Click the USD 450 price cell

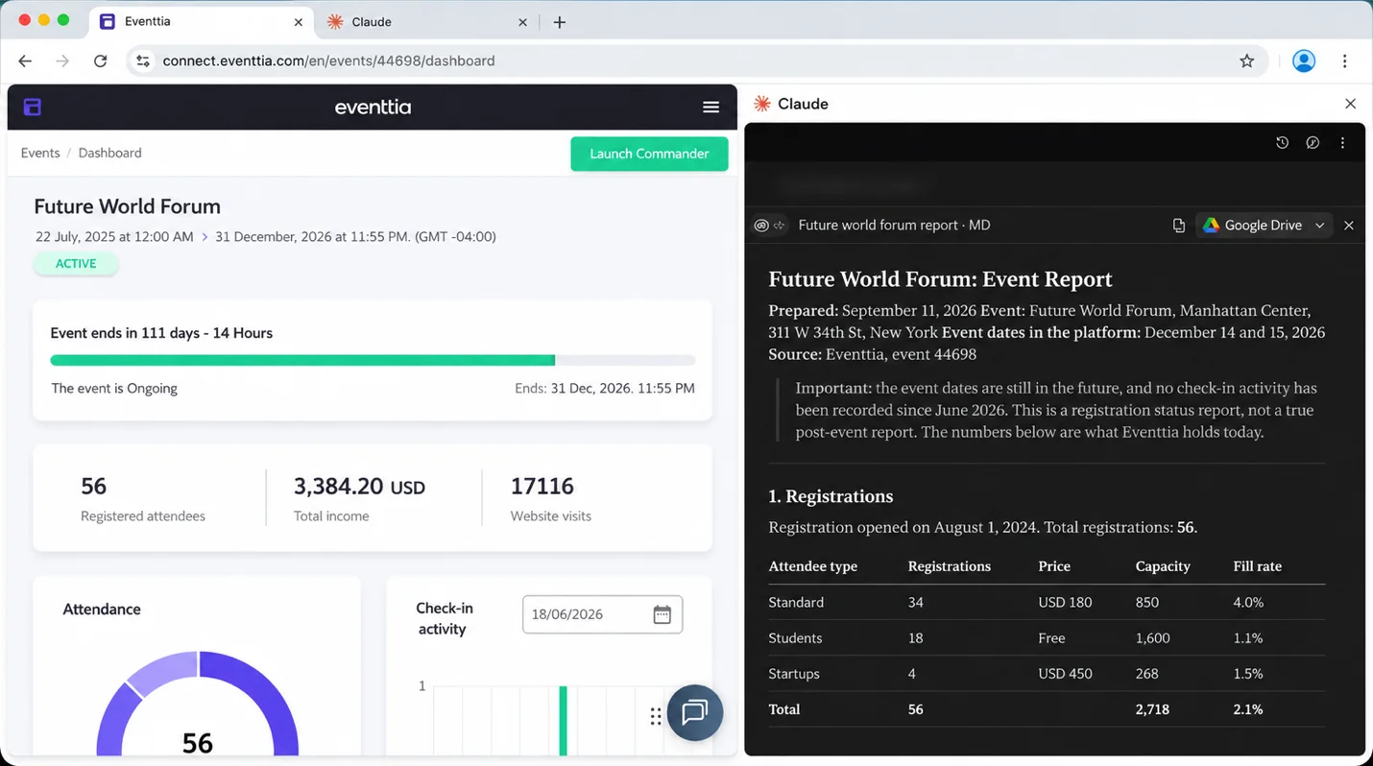pyautogui.click(x=1065, y=674)
